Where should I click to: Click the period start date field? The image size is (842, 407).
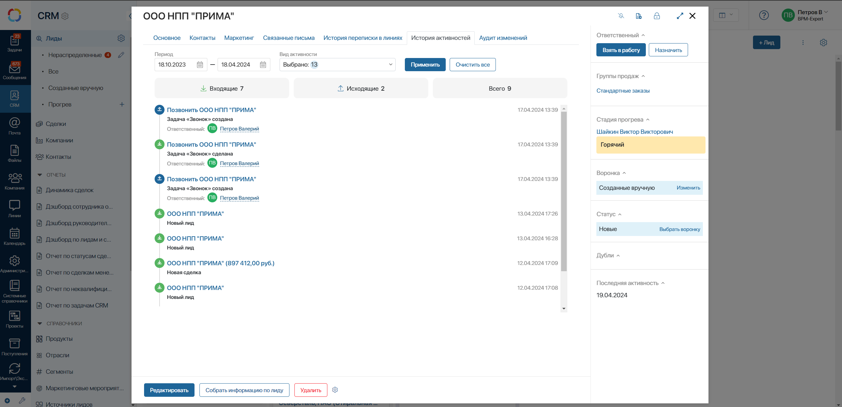(181, 65)
